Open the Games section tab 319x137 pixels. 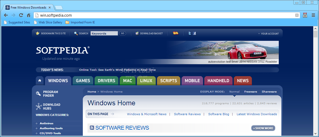83,81
